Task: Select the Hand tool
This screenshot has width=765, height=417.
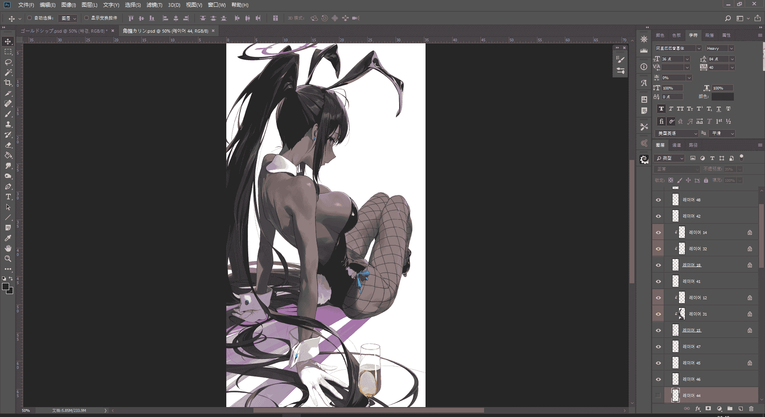Action: pos(8,248)
